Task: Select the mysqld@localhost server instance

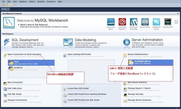Action: click(151, 63)
